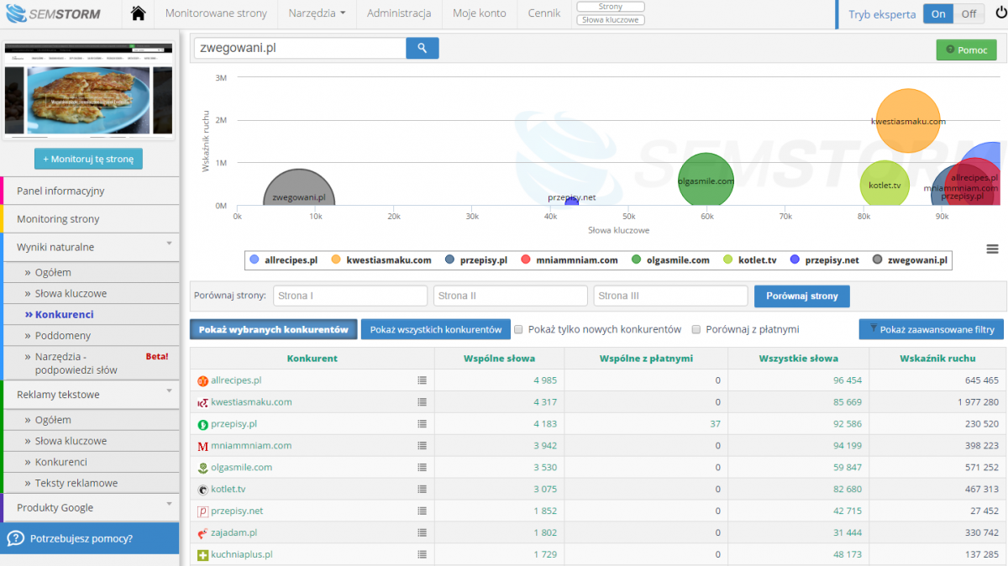This screenshot has width=1008, height=566.
Task: Open row menu icon for zajadam.pl
Action: coord(423,533)
